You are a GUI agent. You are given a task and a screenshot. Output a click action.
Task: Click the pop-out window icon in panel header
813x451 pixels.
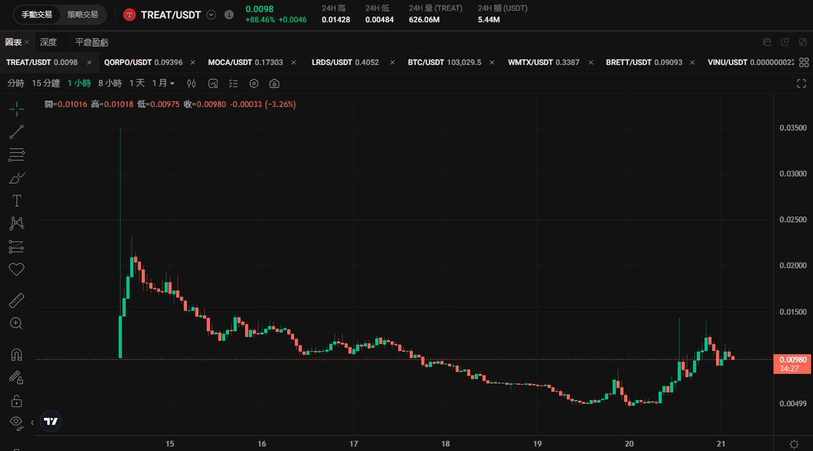pos(785,42)
